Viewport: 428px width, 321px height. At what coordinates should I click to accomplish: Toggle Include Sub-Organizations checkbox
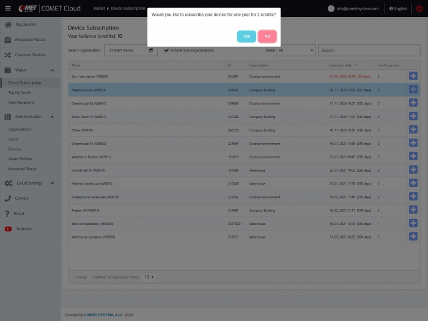tap(166, 50)
